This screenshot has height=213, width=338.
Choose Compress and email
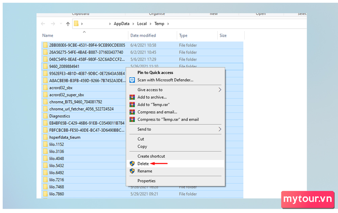click(157, 112)
